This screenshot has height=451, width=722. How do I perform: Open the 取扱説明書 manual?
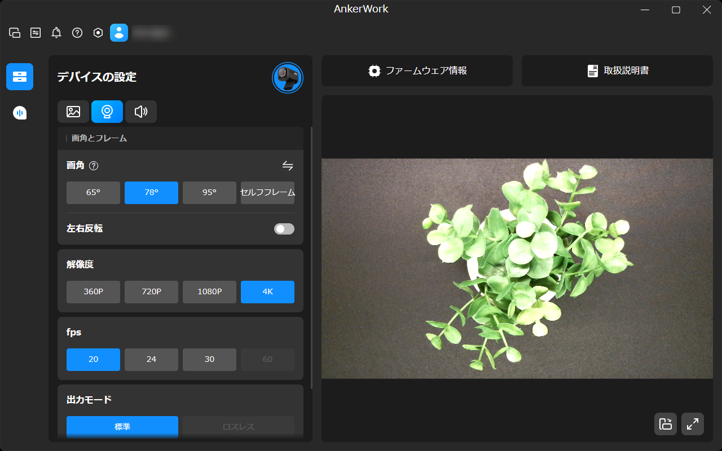617,71
